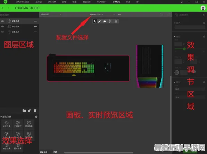Select the third effect layer row
The height and width of the screenshot is (154, 207).
(x=19, y=32)
